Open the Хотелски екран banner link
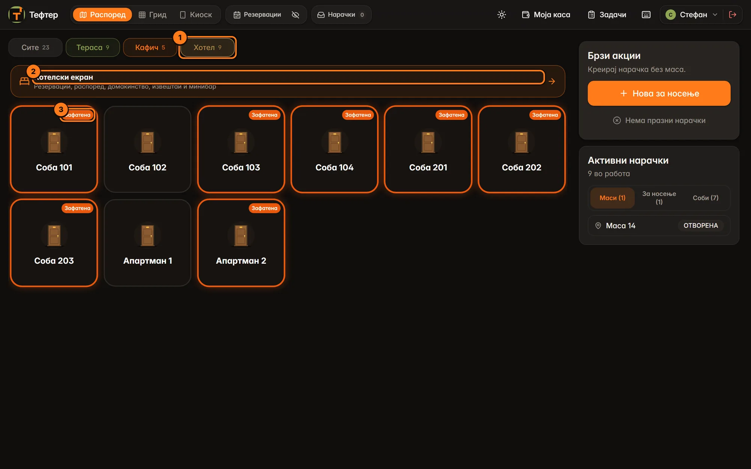This screenshot has height=469, width=751. click(x=288, y=81)
